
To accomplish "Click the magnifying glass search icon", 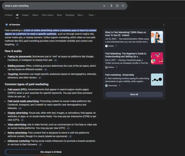I will pyautogui.click(x=123, y=6).
